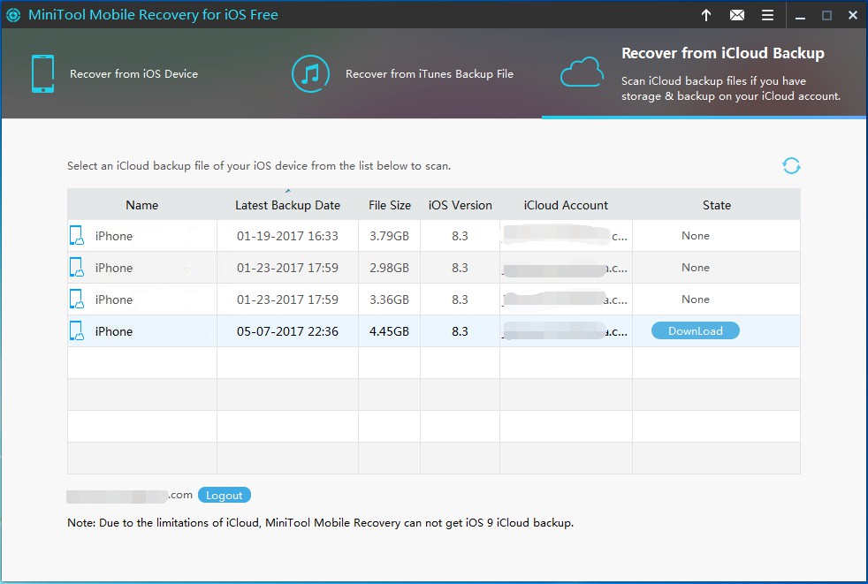Image resolution: width=868 pixels, height=584 pixels.
Task: Click iOS version 8.3 in 05-07-2017 row
Action: click(460, 331)
